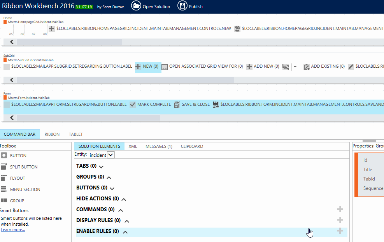This screenshot has width=384, height=242.
Task: Click the Learn more link
Action: pyautogui.click(x=13, y=230)
